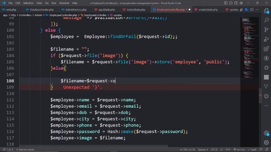
Task: Change end of line sequence LF
Action: point(221,149)
